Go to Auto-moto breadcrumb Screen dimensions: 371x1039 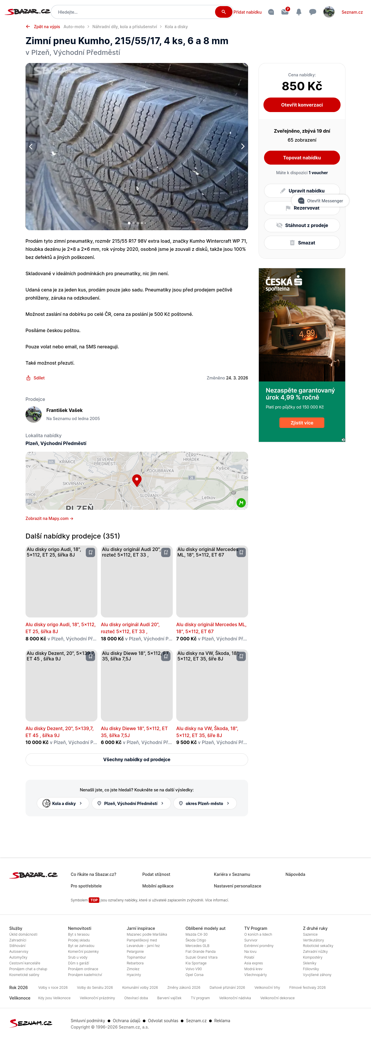pos(74,27)
